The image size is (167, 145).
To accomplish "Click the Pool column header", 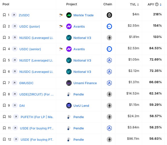I will [6, 4].
